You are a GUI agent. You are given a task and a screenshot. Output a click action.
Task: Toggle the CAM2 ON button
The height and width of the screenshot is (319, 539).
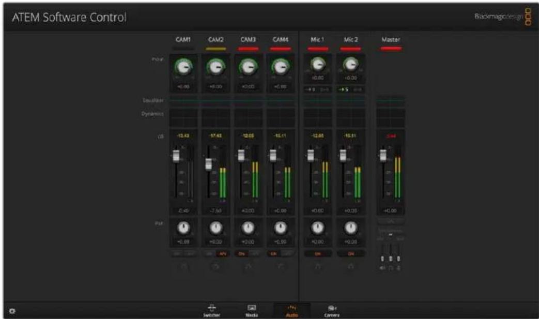click(209, 254)
